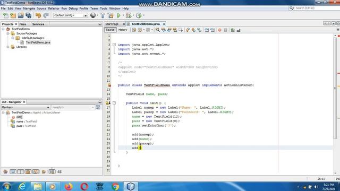Image resolution: width=340 pixels, height=191 pixels.
Task: Collapse the imports fold marker at line 3
Action: (114, 45)
